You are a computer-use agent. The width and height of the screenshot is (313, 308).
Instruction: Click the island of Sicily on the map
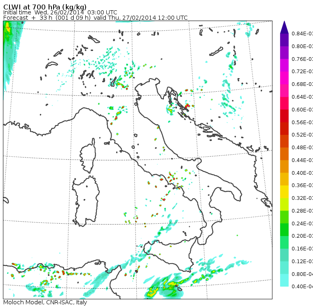tap(170, 254)
